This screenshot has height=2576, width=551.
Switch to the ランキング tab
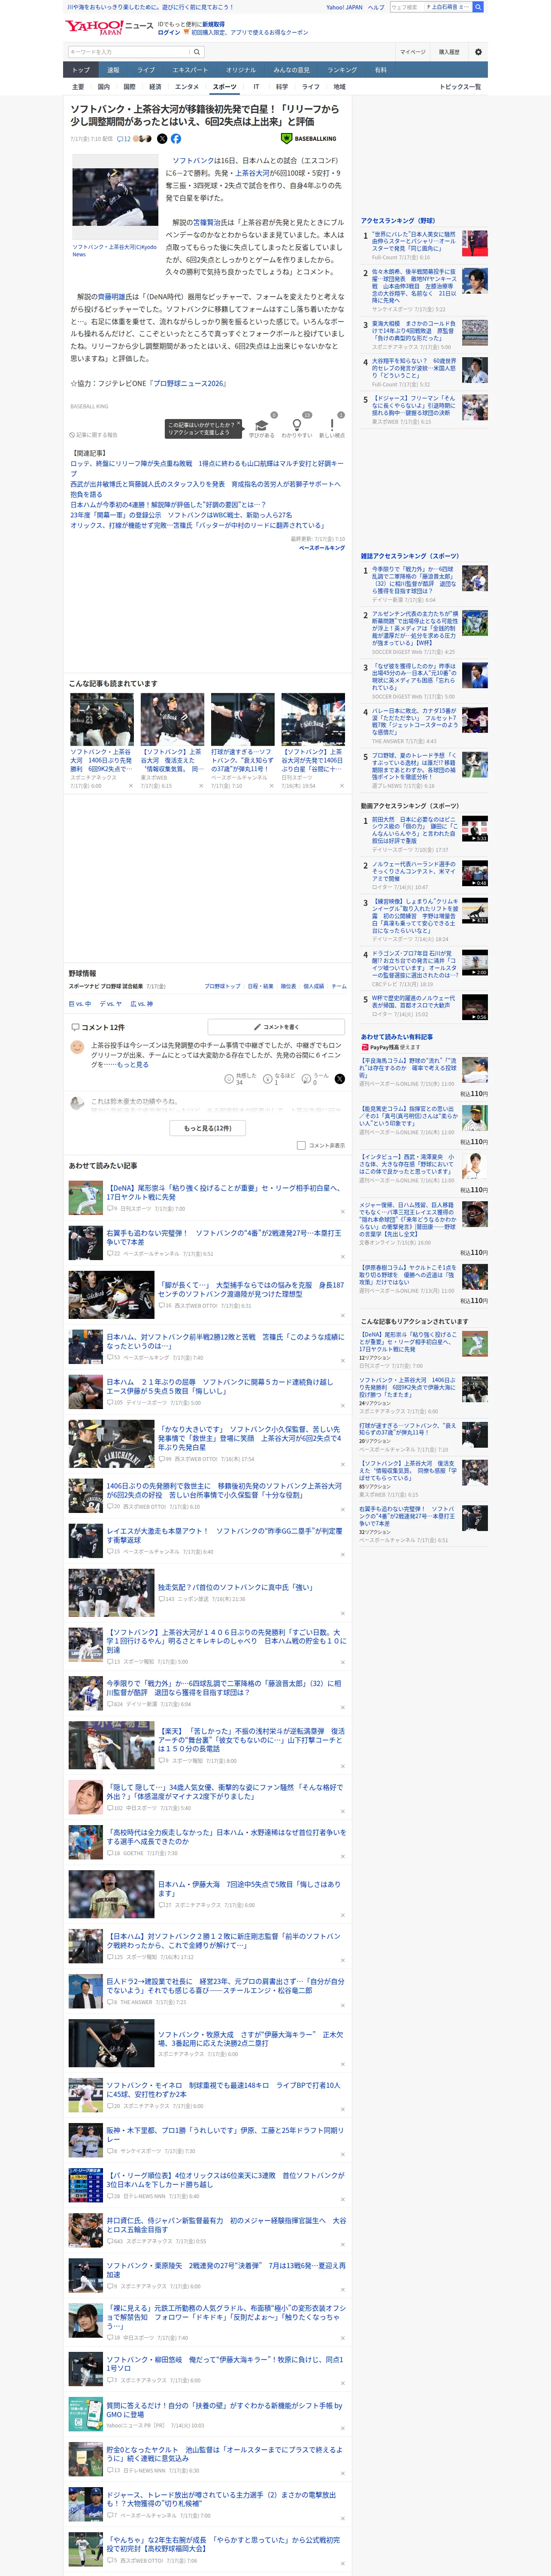[342, 70]
